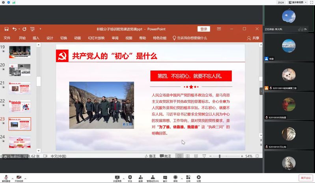Click the Save icon in PowerPoint title bar
Screen dimensions: 315x183
tap(6, 29)
